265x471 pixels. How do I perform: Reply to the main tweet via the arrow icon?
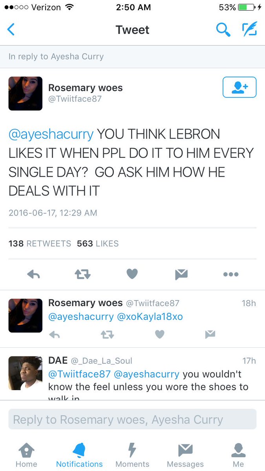pyautogui.click(x=34, y=275)
